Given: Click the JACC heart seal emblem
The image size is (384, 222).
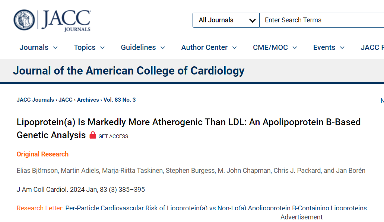Looking at the screenshot, I should click(x=24, y=20).
